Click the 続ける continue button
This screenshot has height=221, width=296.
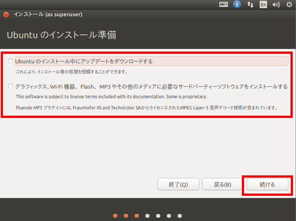click(x=267, y=184)
